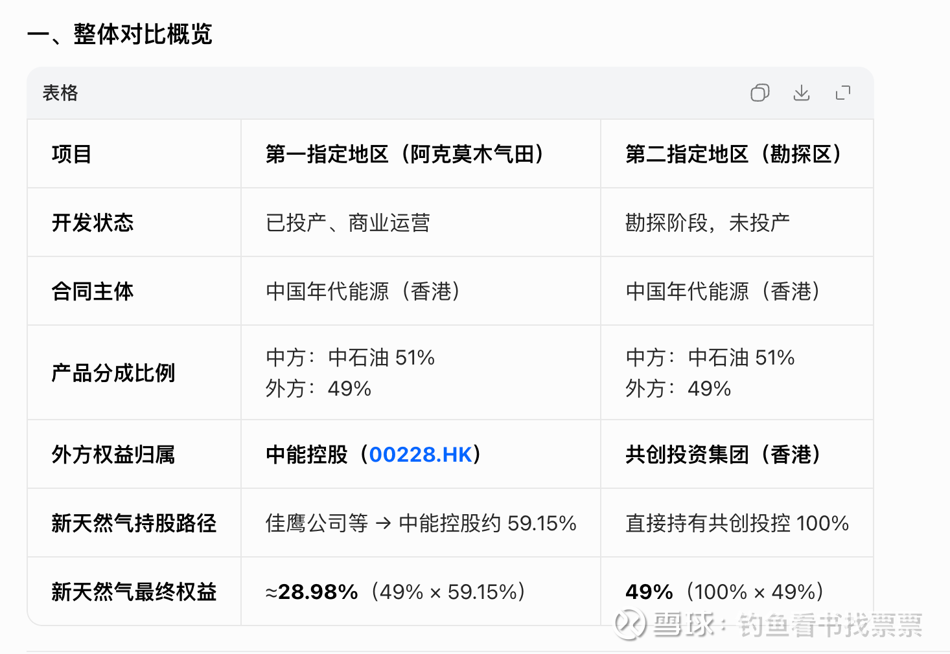The width and height of the screenshot is (950, 654).
Task: Open the 00228.HK stock link
Action: 421,455
